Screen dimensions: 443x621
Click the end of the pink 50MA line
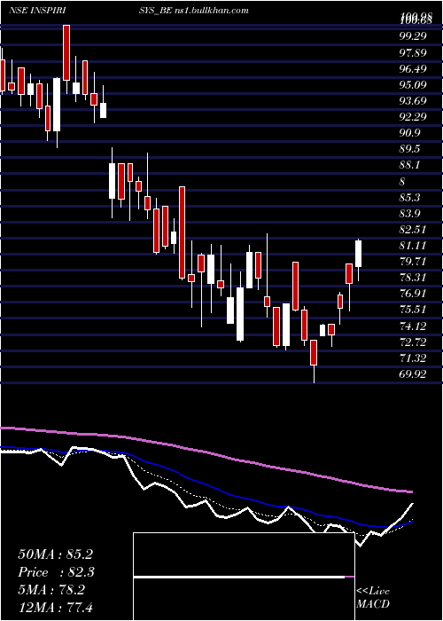[x=411, y=491]
